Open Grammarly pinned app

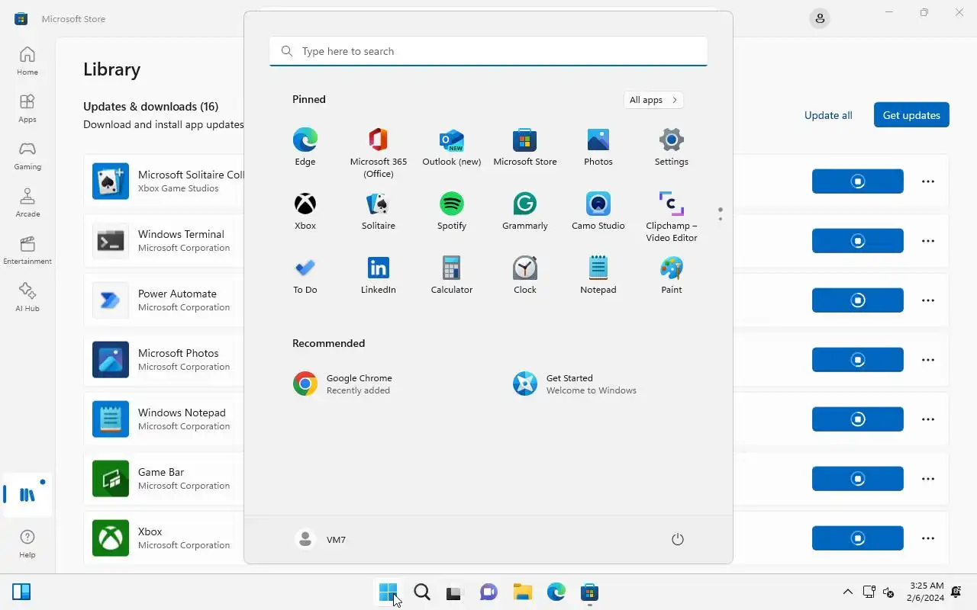point(524,210)
